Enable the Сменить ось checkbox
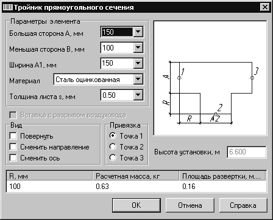This screenshot has height=220, width=273. coord(13,158)
